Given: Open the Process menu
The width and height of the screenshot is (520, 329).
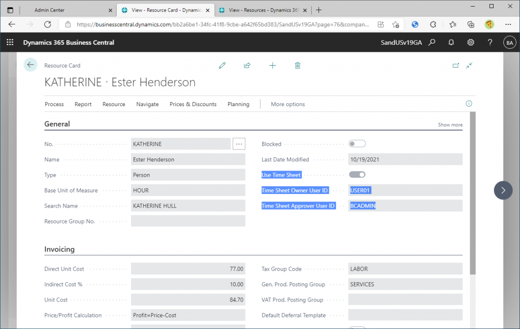Looking at the screenshot, I should 54,104.
